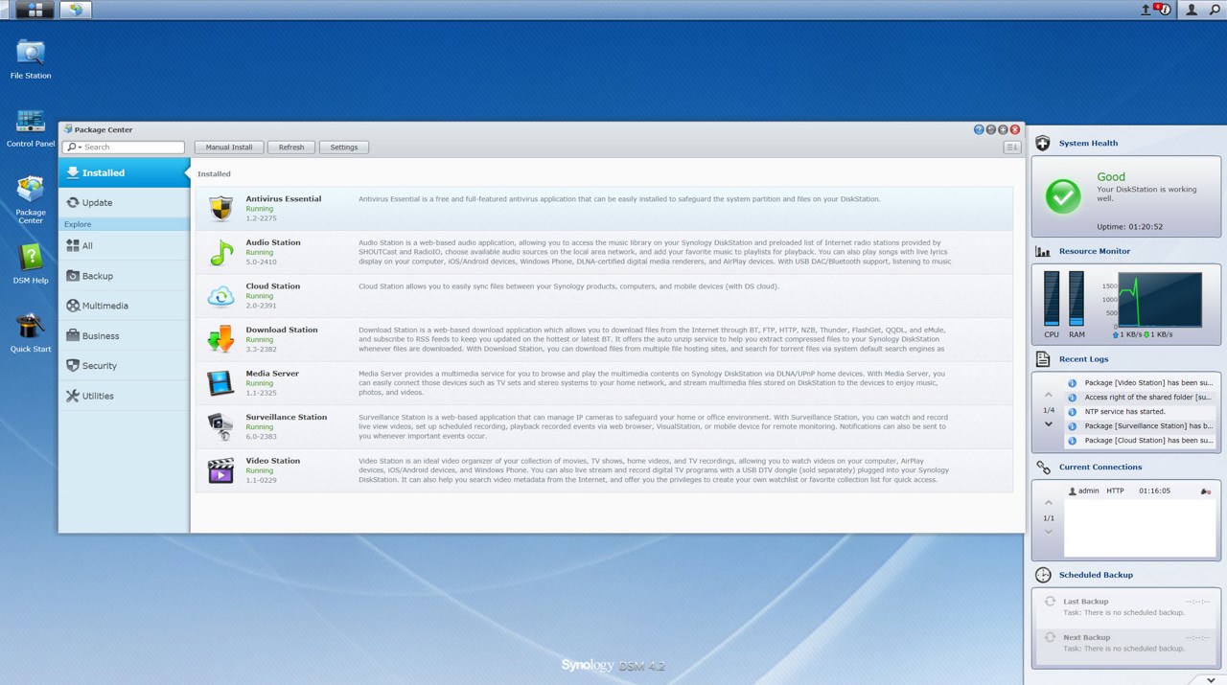
Task: Open the Media Server package title
Action: 272,374
